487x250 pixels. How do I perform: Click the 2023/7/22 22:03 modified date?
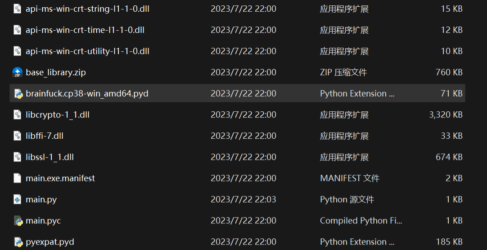click(243, 200)
